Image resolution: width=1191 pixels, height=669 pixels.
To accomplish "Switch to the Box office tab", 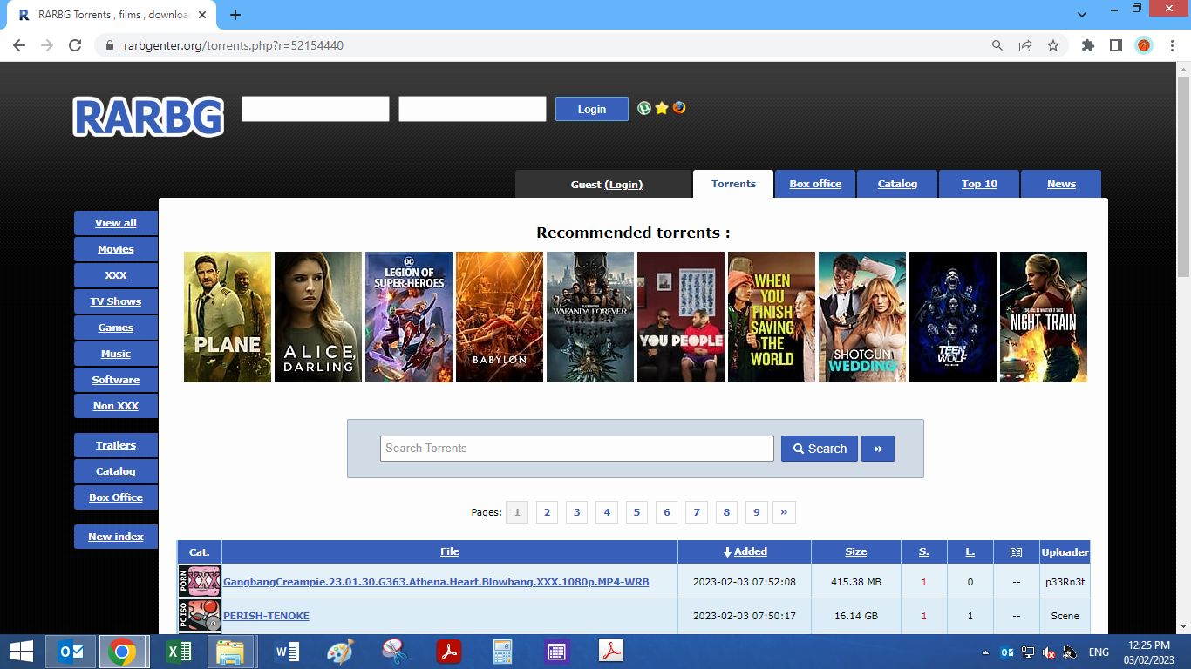I will [x=815, y=184].
